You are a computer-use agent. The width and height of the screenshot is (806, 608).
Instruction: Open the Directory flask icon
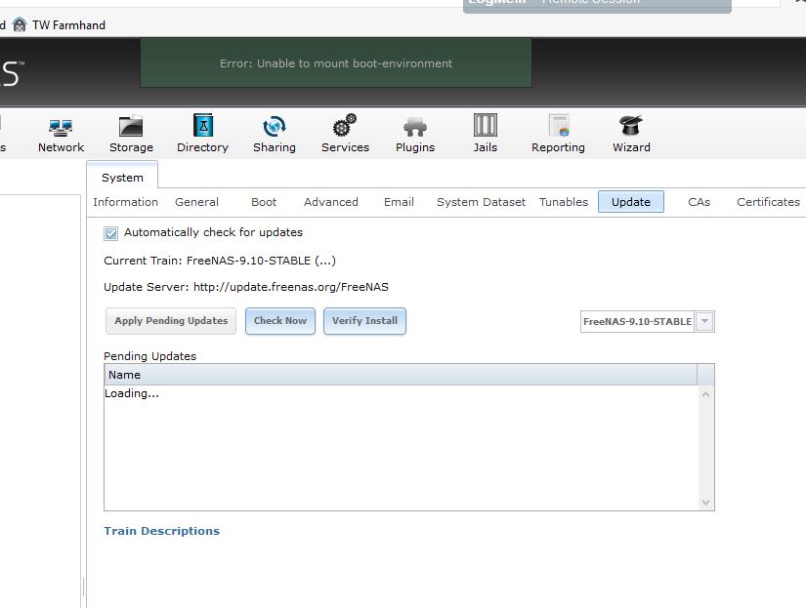point(203,125)
